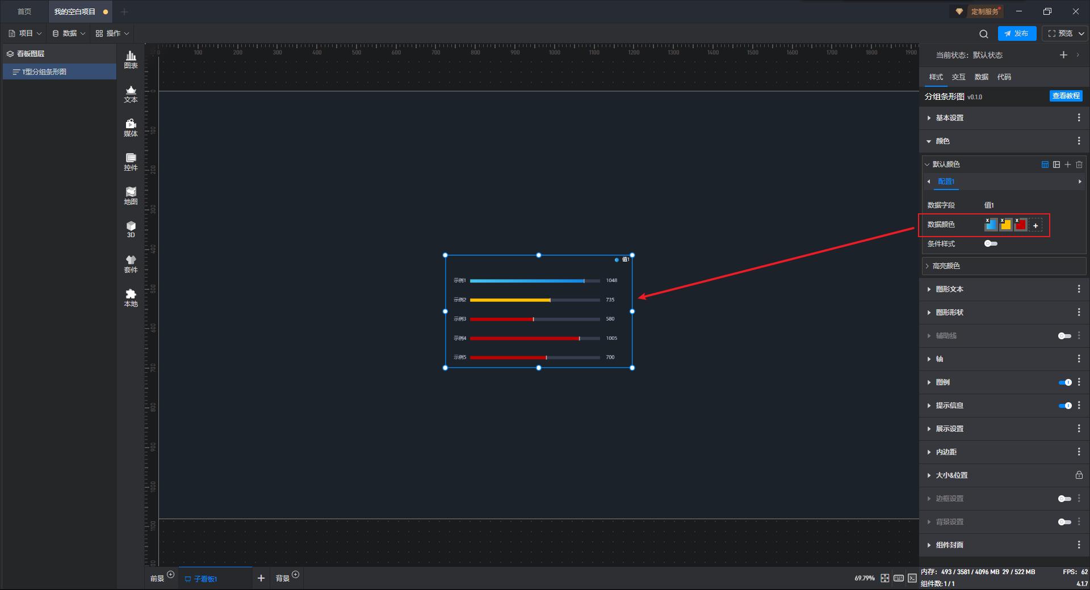This screenshot has width=1090, height=590.
Task: Add a background layer via its plus icon
Action: [295, 575]
